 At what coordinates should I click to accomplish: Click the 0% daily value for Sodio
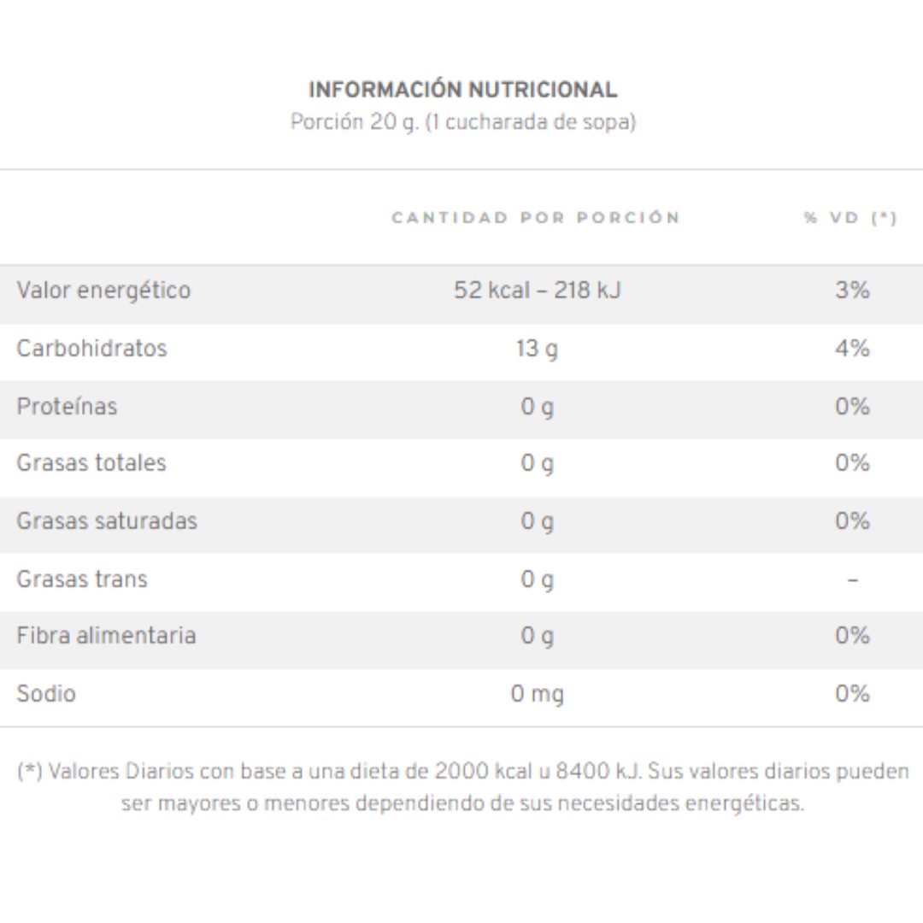click(x=852, y=693)
